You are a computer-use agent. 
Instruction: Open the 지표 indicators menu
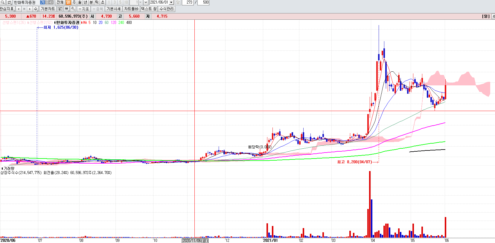coord(84,9)
